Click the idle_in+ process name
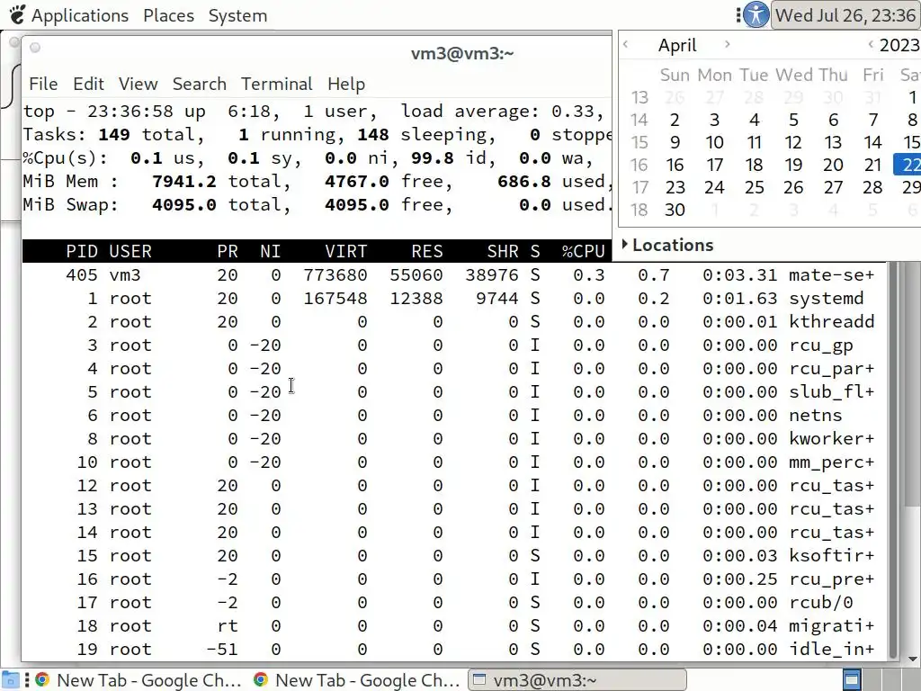921x691 pixels. pyautogui.click(x=831, y=650)
